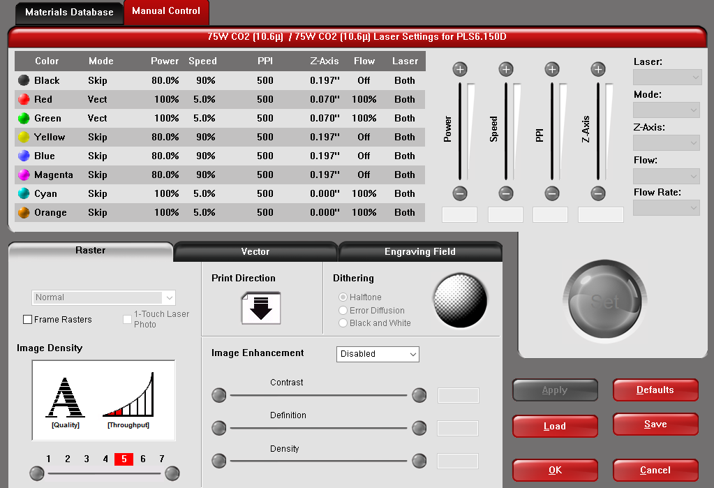This screenshot has height=488, width=714.
Task: Click the Save button
Action: (655, 424)
